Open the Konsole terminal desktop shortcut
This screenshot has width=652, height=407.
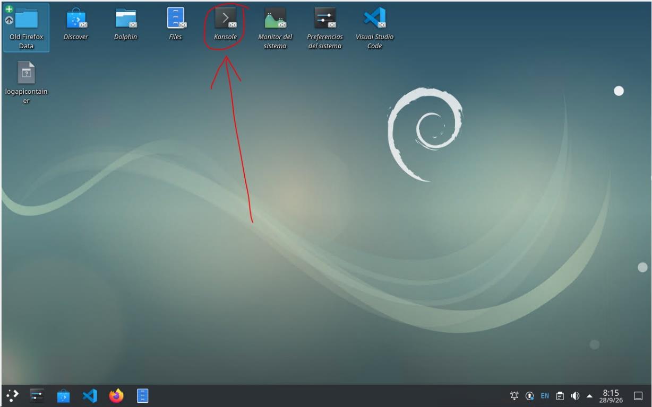click(x=225, y=24)
